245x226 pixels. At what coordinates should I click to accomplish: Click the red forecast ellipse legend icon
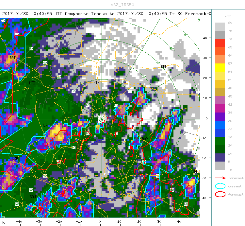click(220, 194)
